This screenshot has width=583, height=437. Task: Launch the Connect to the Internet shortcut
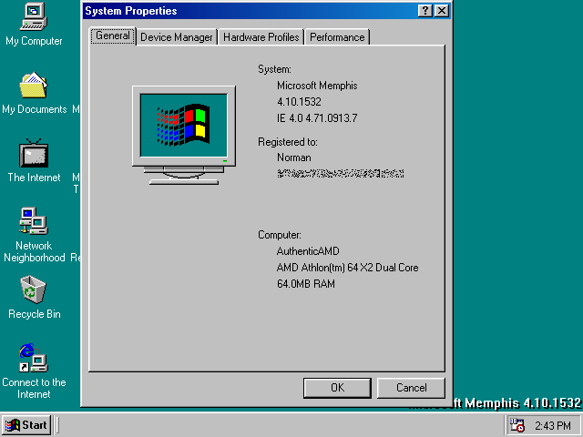(34, 358)
